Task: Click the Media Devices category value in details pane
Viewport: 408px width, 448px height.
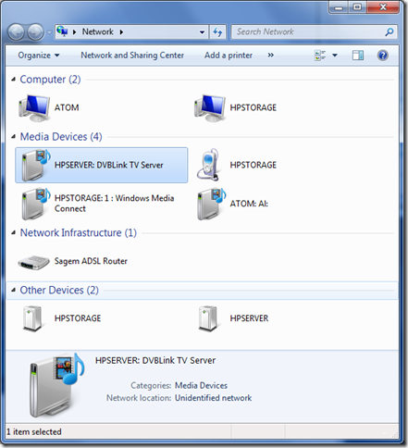Action: point(201,386)
